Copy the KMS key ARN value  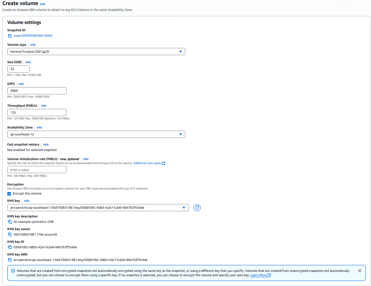click(10, 260)
